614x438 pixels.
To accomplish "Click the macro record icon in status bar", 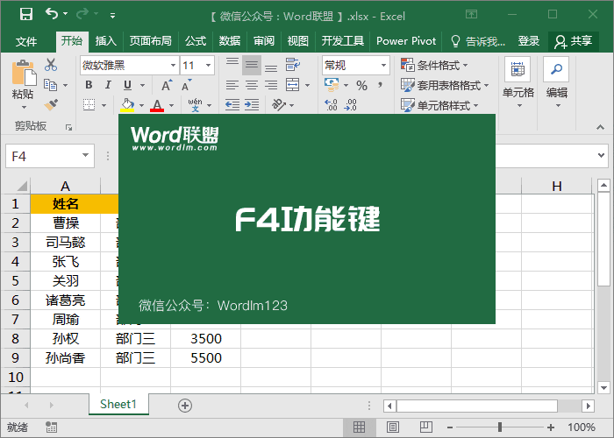I will [x=51, y=427].
